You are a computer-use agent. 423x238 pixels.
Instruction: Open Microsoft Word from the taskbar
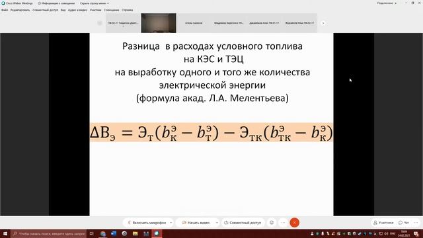114,233
